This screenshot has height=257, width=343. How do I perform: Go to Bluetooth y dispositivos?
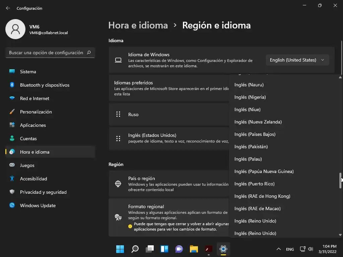pyautogui.click(x=50, y=85)
